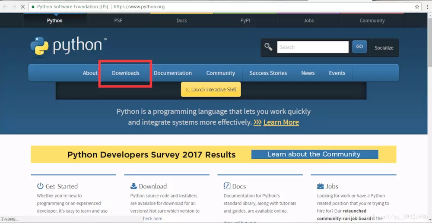The height and width of the screenshot is (223, 432).
Task: Click into the Search input field
Action: point(313,47)
